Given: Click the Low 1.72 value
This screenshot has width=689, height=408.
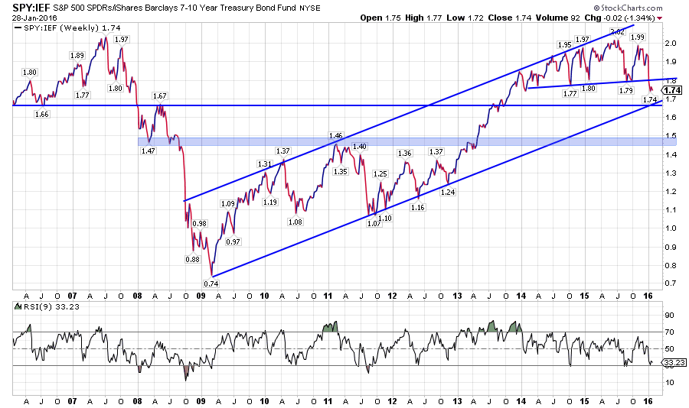Looking at the screenshot, I should (465, 18).
